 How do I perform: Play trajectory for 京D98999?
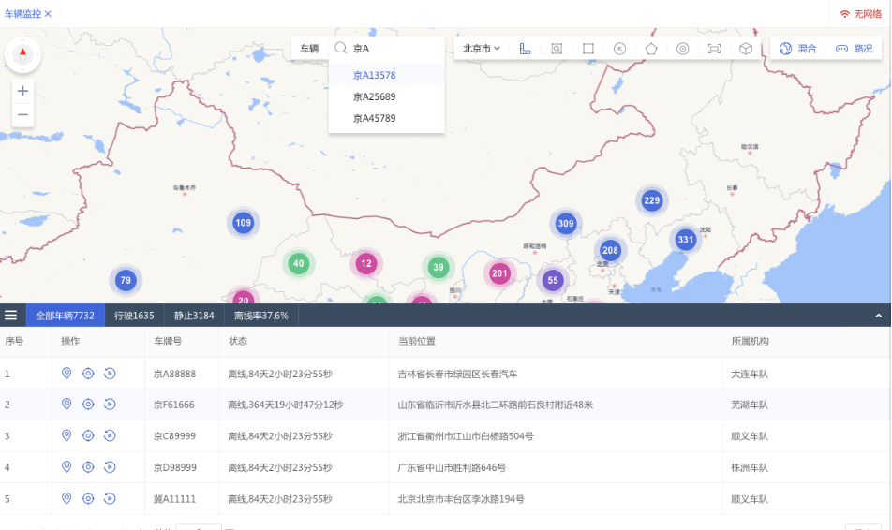tap(110, 467)
